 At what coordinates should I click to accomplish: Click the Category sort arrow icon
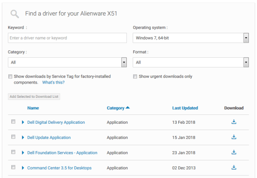click(127, 108)
